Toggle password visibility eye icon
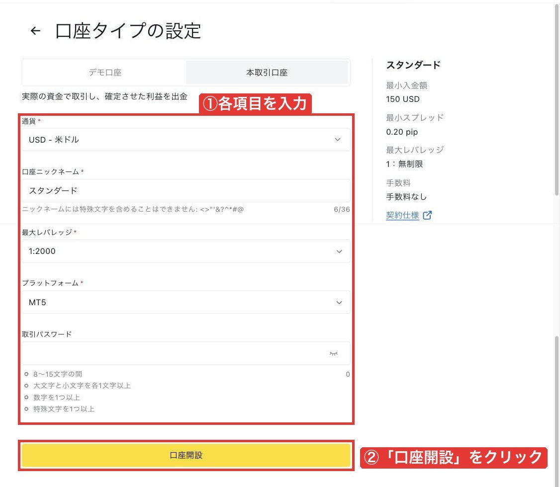This screenshot has height=487, width=560. tap(334, 353)
